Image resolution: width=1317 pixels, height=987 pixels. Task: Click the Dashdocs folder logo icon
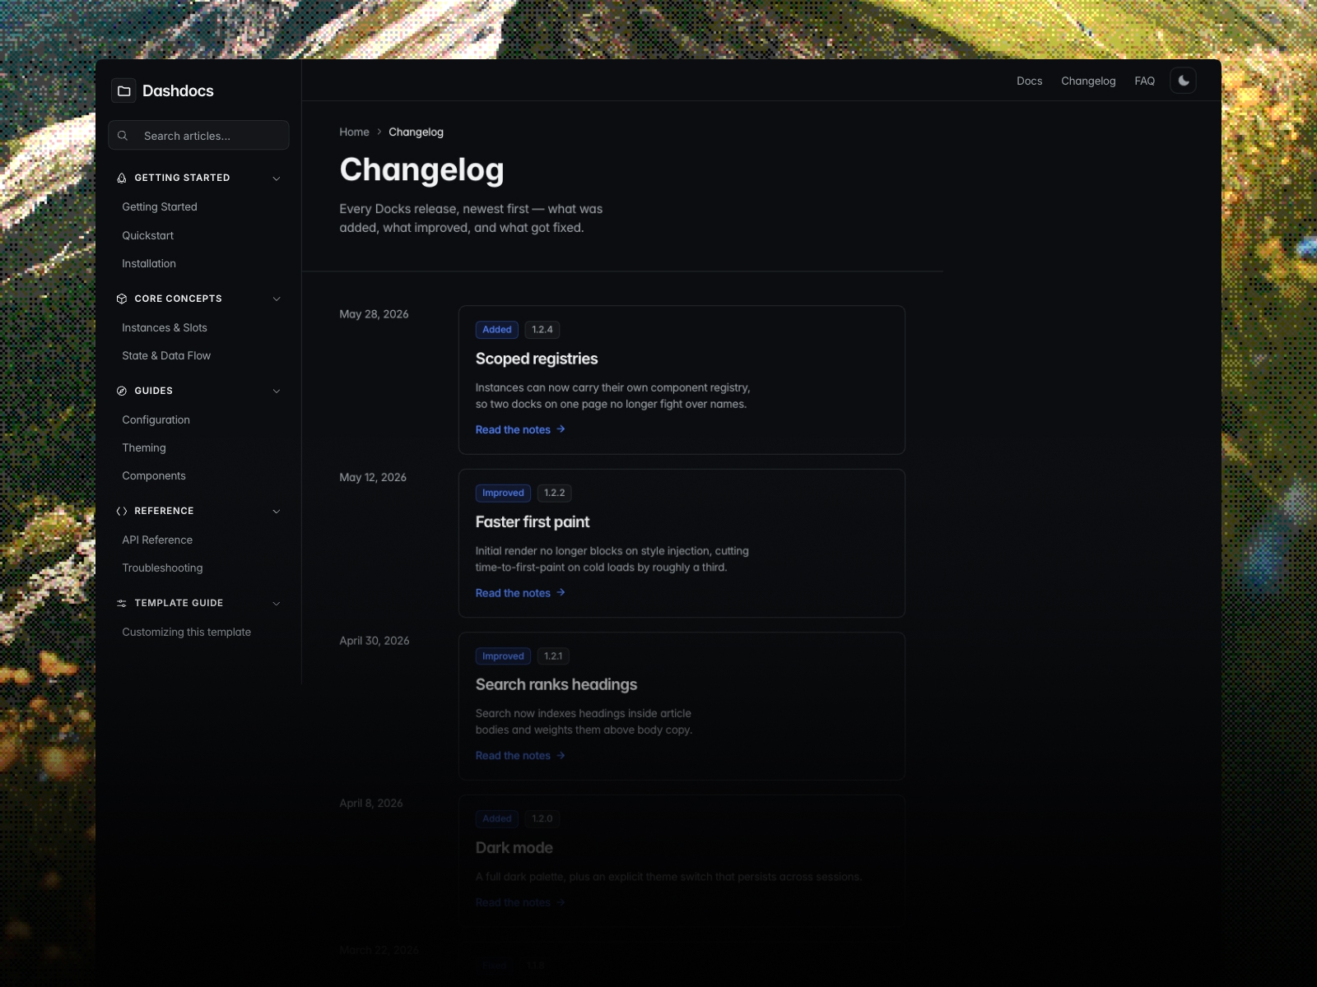(124, 90)
